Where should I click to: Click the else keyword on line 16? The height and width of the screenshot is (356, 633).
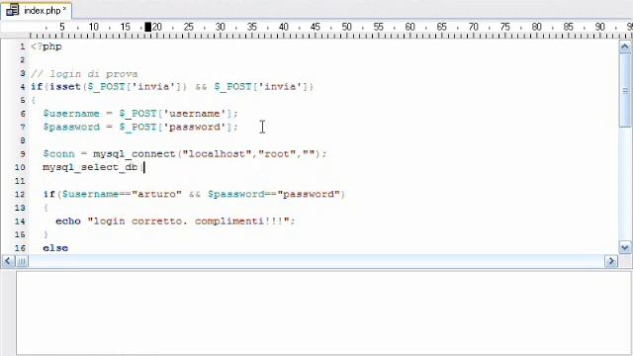[55, 248]
